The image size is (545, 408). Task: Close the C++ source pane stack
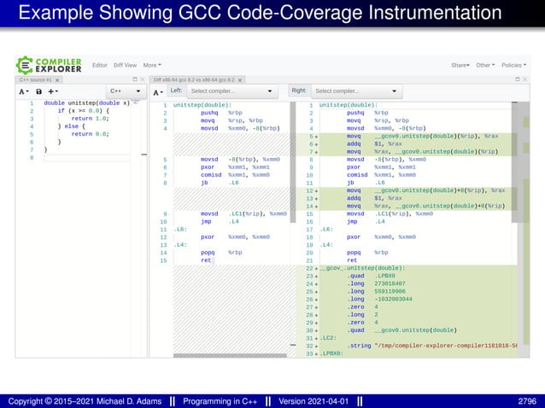point(142,79)
